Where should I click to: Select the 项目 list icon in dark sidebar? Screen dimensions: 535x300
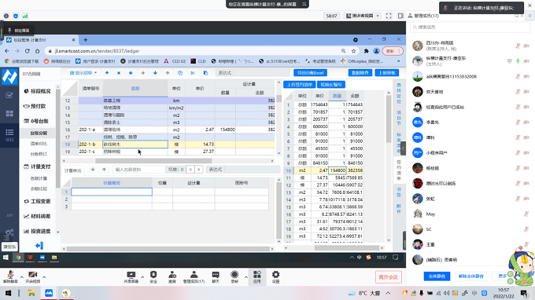click(x=9, y=135)
